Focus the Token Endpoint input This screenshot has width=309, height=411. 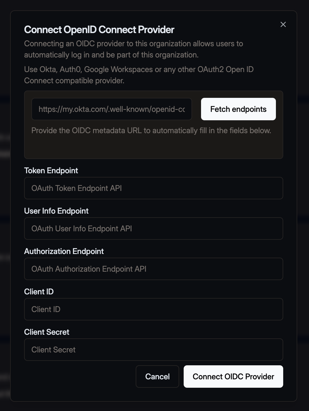pos(154,188)
